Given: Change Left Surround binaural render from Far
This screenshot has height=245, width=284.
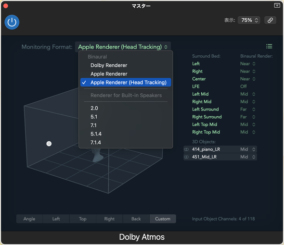Looking at the screenshot, I should click(x=247, y=110).
